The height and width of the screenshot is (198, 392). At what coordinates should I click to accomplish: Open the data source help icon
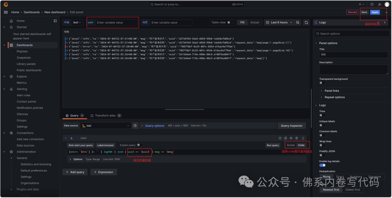135,125
